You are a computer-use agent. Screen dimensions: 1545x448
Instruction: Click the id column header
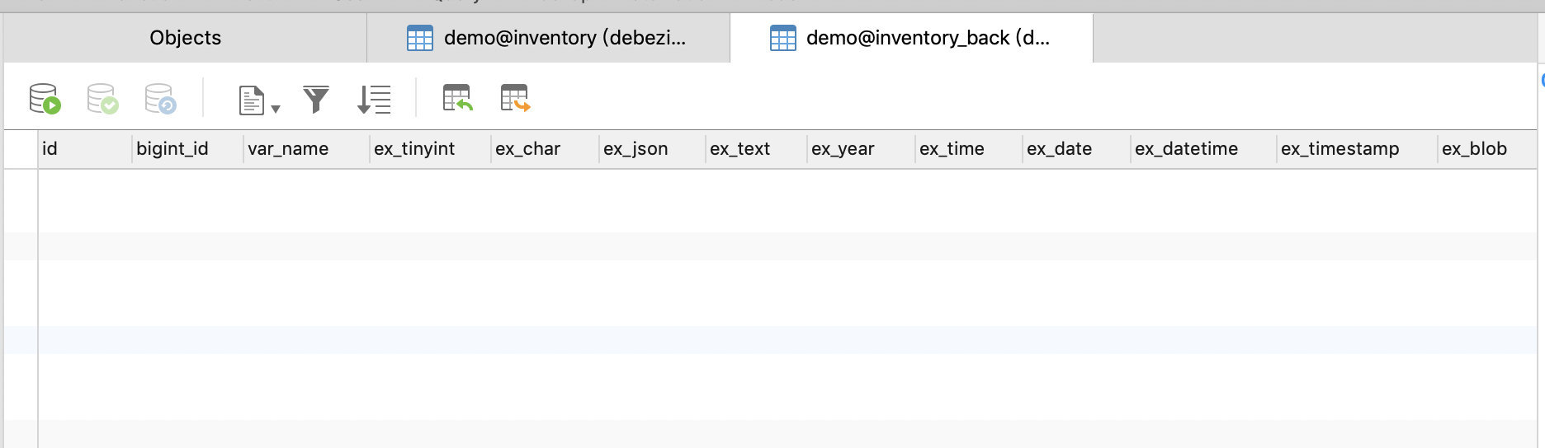tap(50, 149)
